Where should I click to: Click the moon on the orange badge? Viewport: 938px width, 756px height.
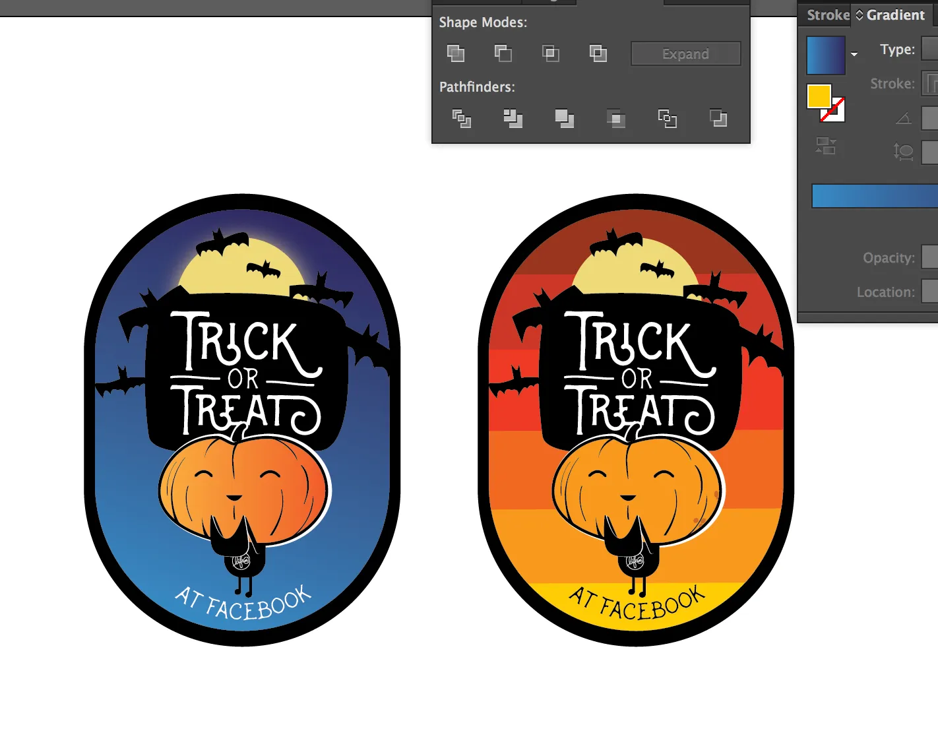(x=635, y=267)
